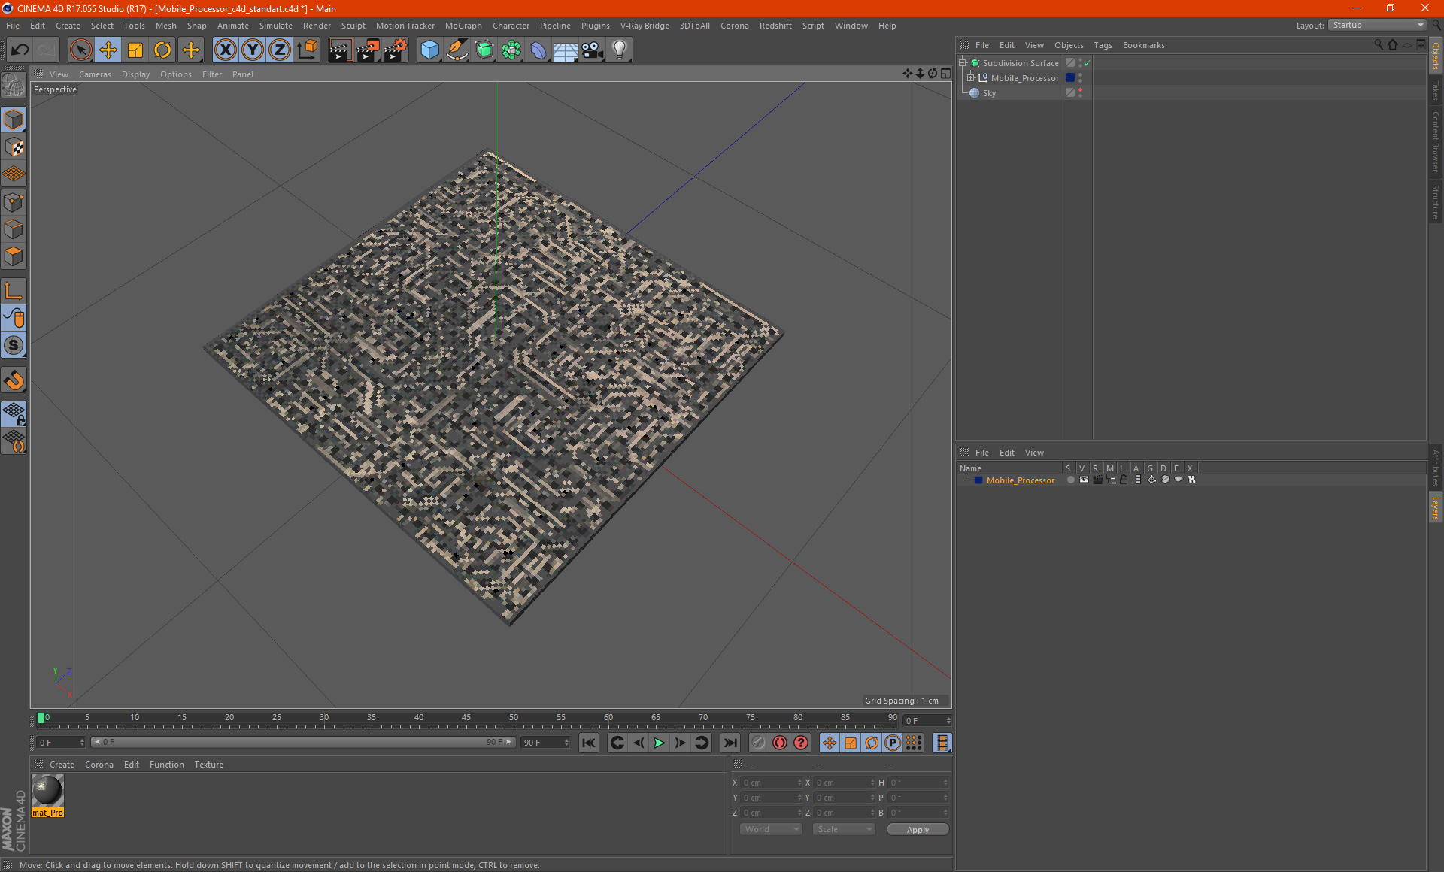Open the World coordinate dropdown
The width and height of the screenshot is (1444, 872).
pyautogui.click(x=771, y=829)
